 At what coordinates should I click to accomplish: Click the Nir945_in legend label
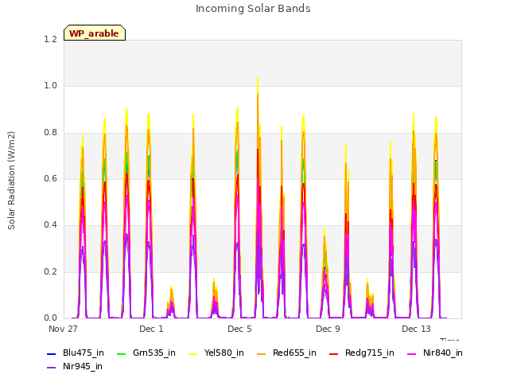coord(83,366)
